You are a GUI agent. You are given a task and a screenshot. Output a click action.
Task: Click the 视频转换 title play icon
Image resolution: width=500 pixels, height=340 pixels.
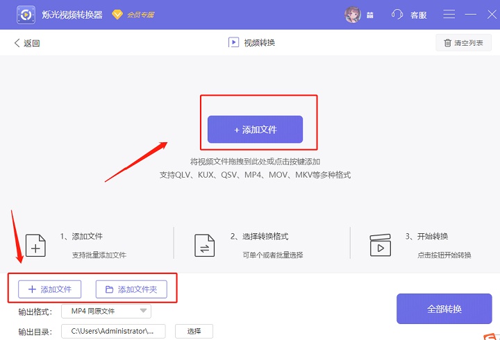233,43
